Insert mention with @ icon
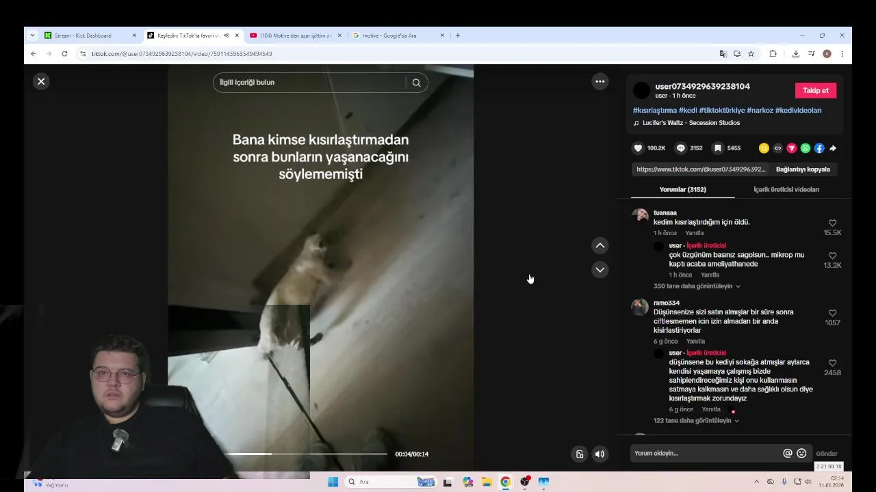The width and height of the screenshot is (876, 492). 788,453
